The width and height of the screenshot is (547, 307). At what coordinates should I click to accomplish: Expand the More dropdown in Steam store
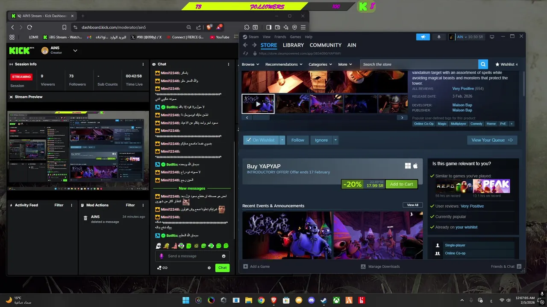point(345,64)
